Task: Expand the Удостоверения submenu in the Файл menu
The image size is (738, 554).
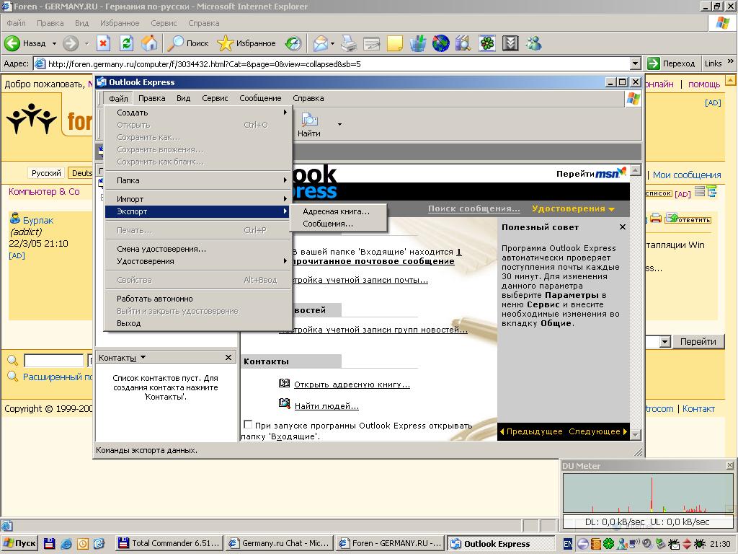Action: 199,261
